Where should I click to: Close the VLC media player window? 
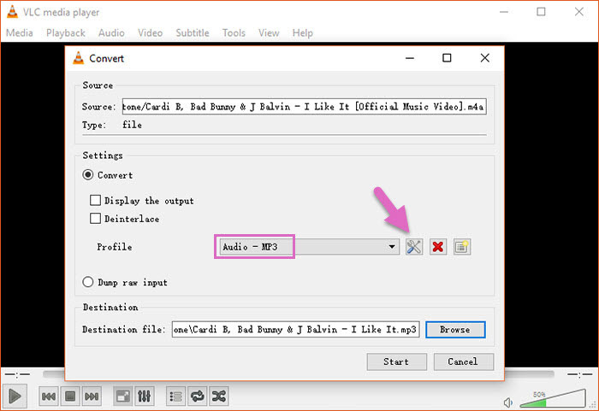pos(579,12)
